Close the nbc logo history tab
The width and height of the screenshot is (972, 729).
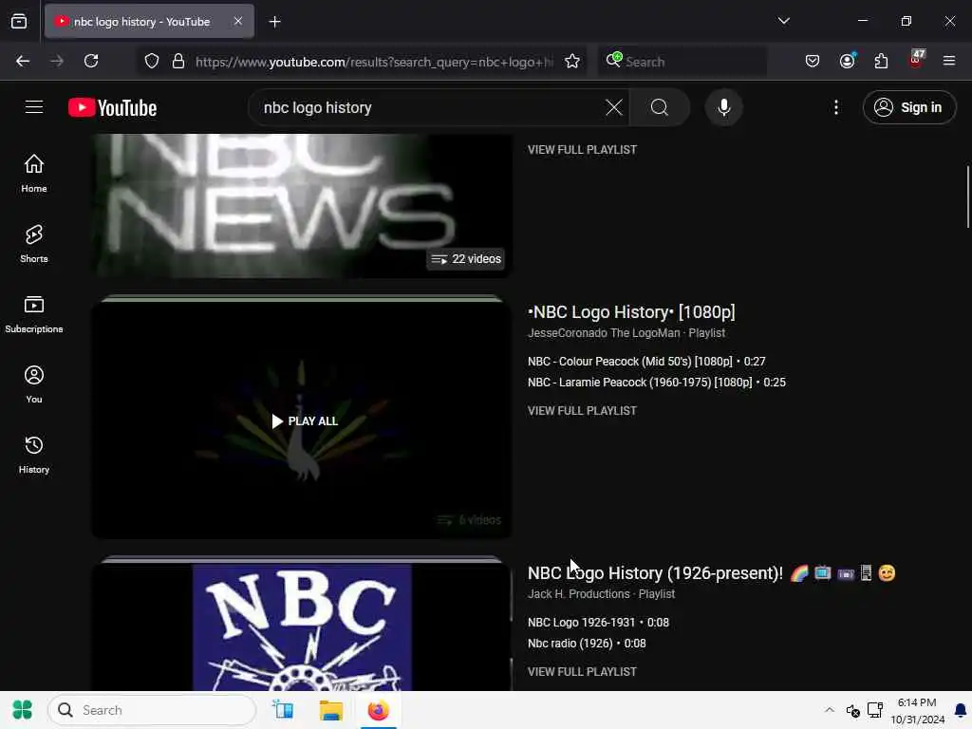[238, 21]
